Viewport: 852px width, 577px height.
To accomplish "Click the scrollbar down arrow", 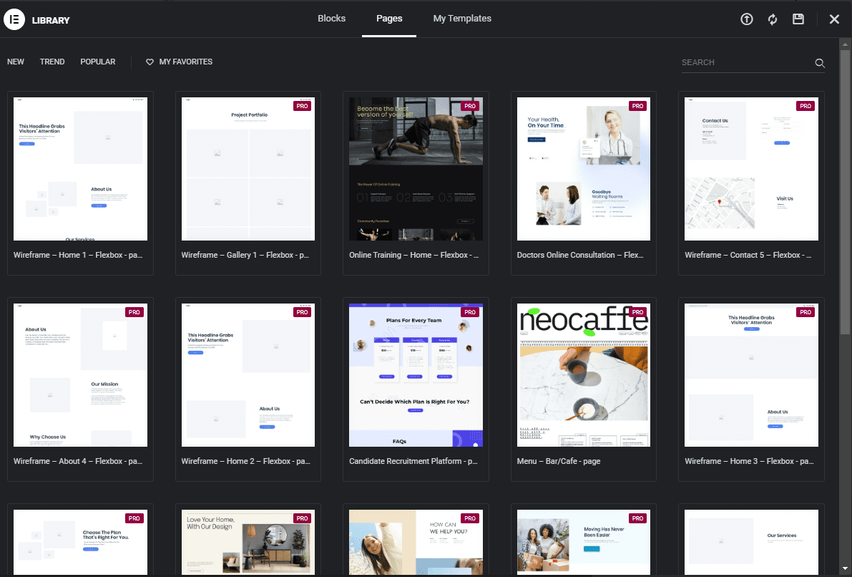I will click(845, 569).
